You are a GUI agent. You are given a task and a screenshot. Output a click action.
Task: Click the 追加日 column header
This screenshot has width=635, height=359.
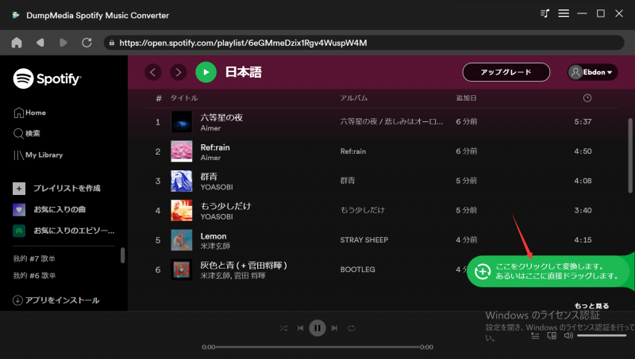tap(466, 97)
